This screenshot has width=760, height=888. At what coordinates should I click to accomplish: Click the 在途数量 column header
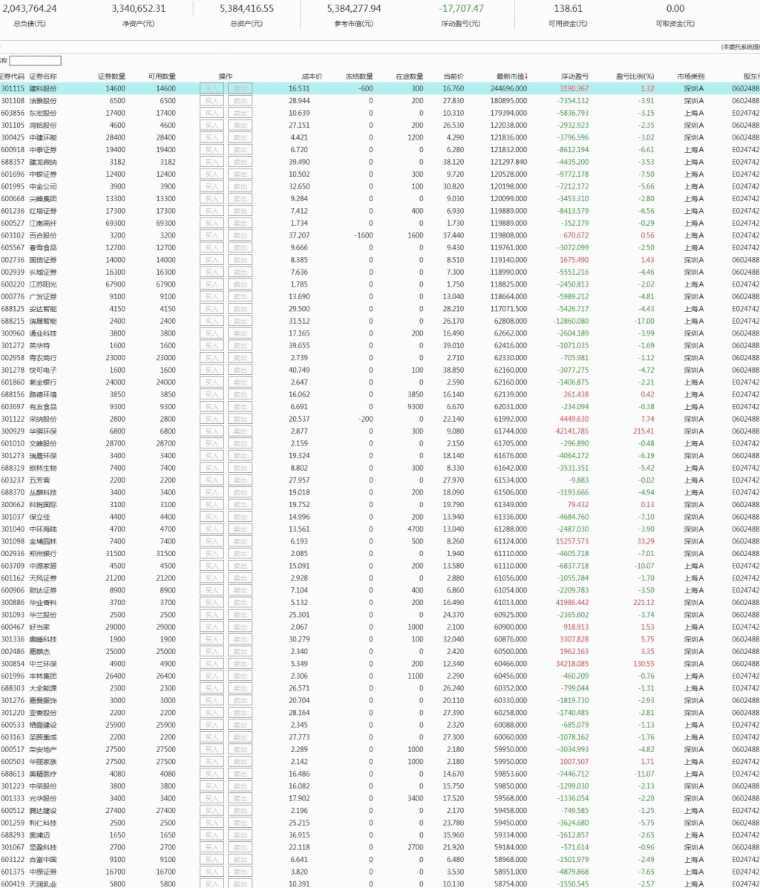[410, 76]
